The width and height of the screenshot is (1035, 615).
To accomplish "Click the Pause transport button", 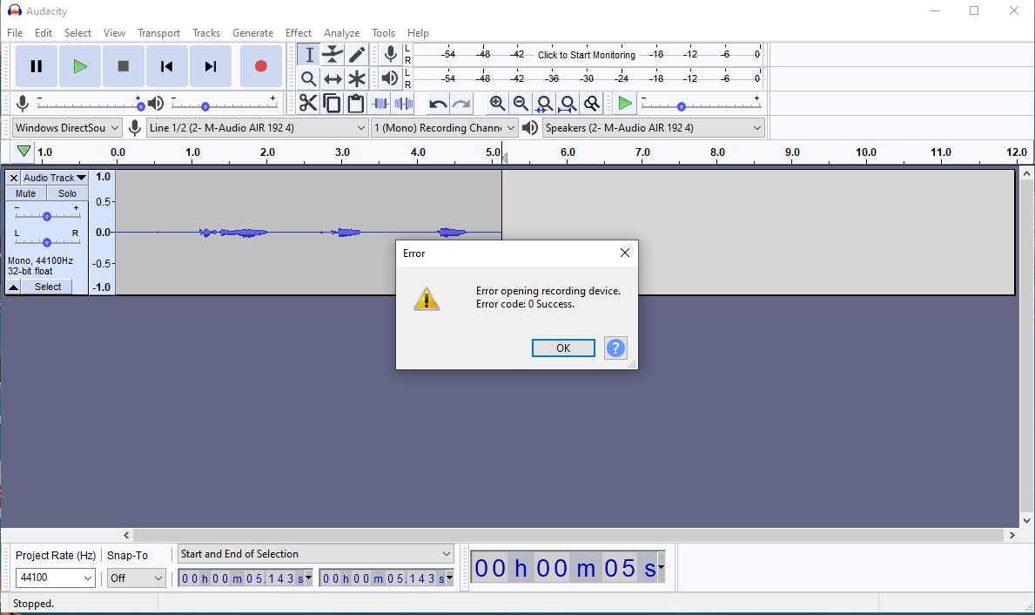I will tap(37, 66).
